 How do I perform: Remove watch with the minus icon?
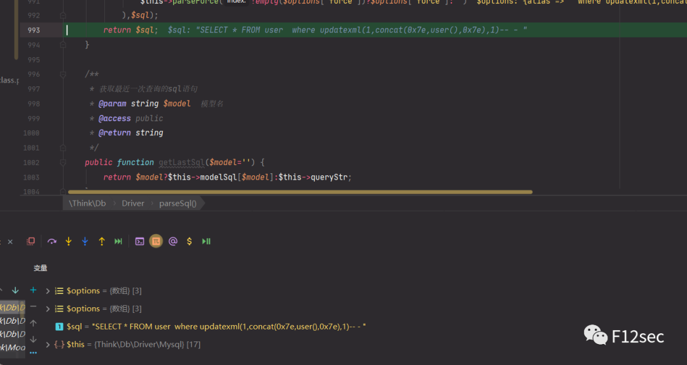[x=33, y=307]
